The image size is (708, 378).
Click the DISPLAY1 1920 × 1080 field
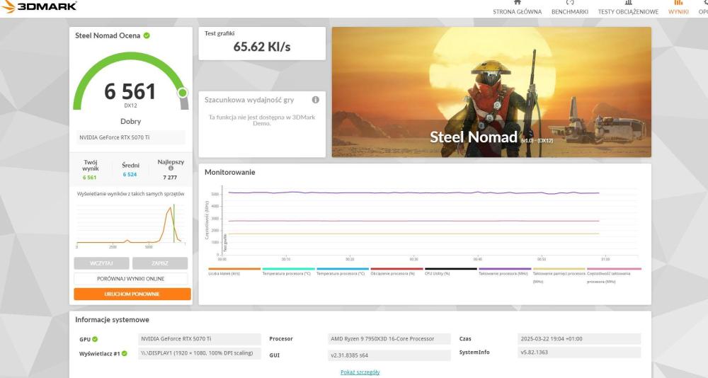pos(200,353)
